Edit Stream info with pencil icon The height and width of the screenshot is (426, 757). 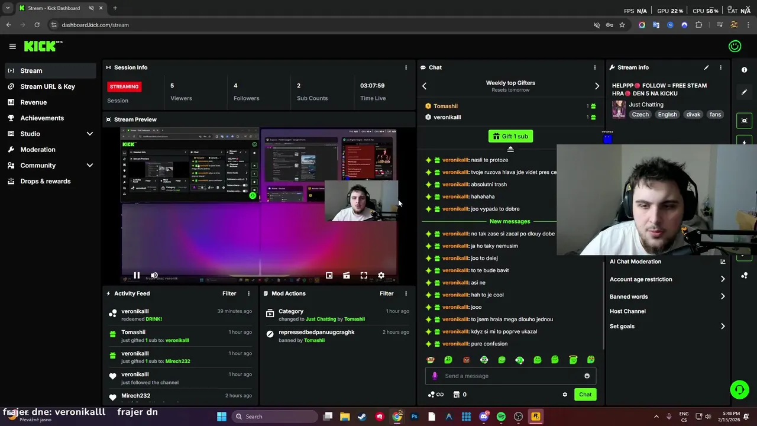coord(706,67)
